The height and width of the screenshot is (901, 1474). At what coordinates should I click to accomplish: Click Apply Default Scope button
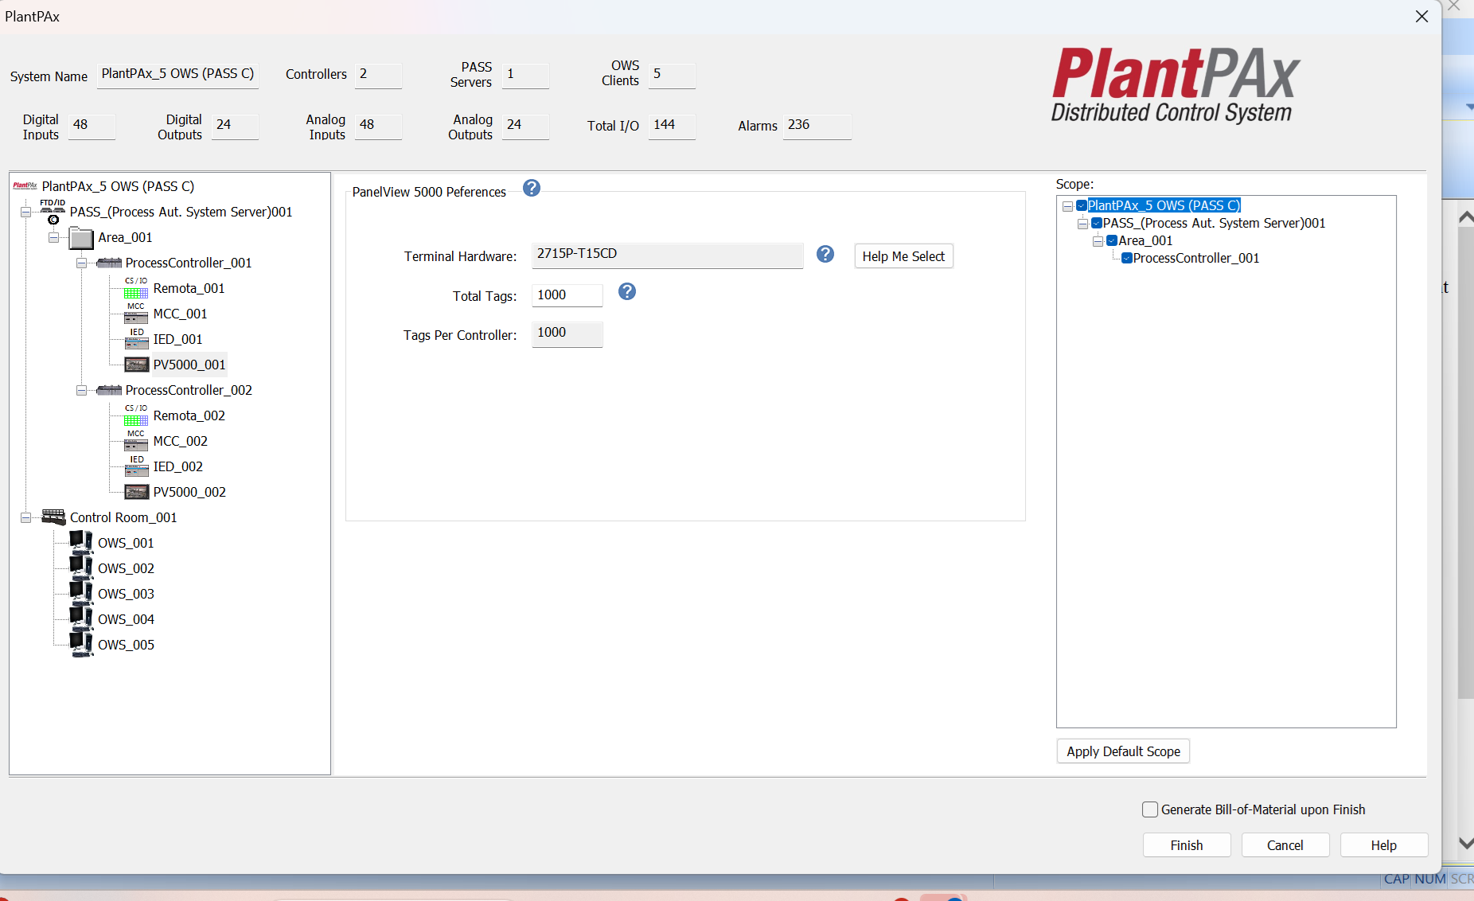point(1123,751)
